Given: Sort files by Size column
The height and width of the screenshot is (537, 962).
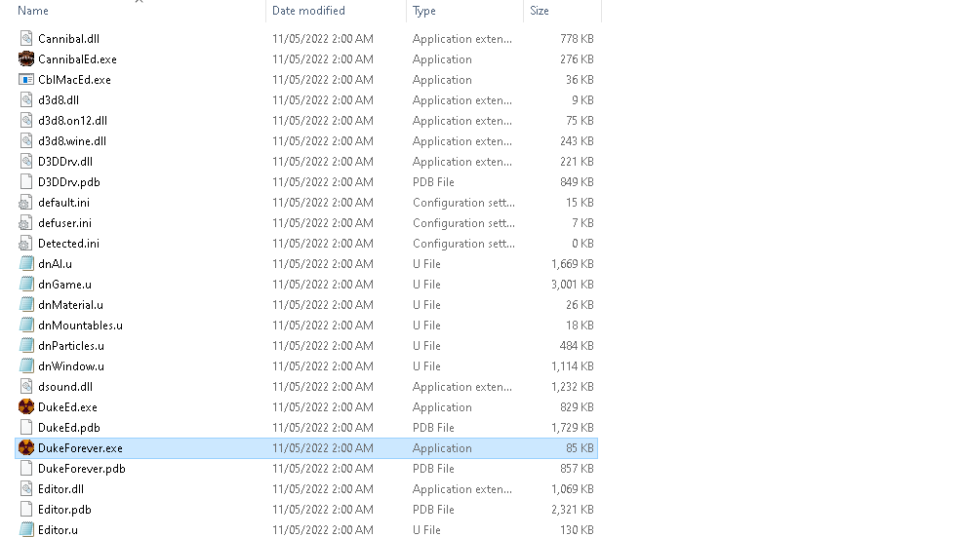Looking at the screenshot, I should coord(540,11).
